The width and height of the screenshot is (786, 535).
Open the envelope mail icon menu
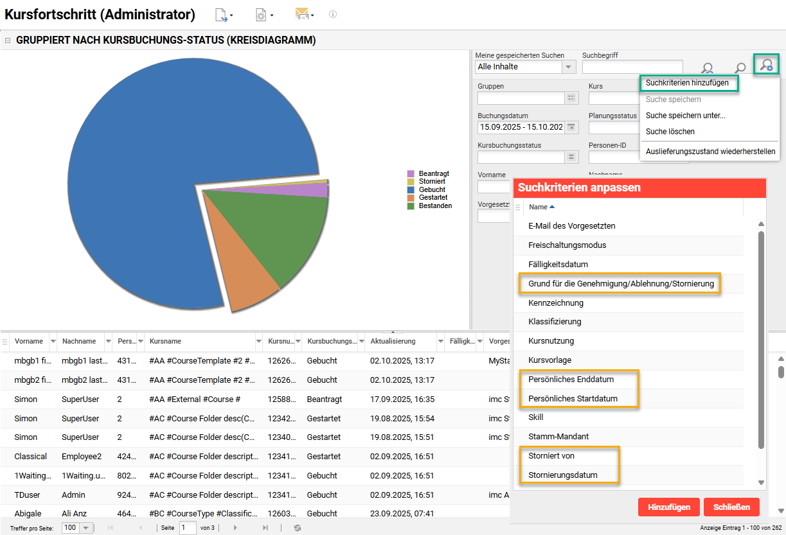[302, 14]
